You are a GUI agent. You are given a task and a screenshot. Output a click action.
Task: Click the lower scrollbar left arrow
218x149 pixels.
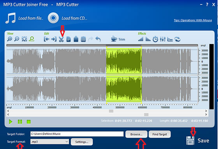pyautogui.click(x=8, y=114)
